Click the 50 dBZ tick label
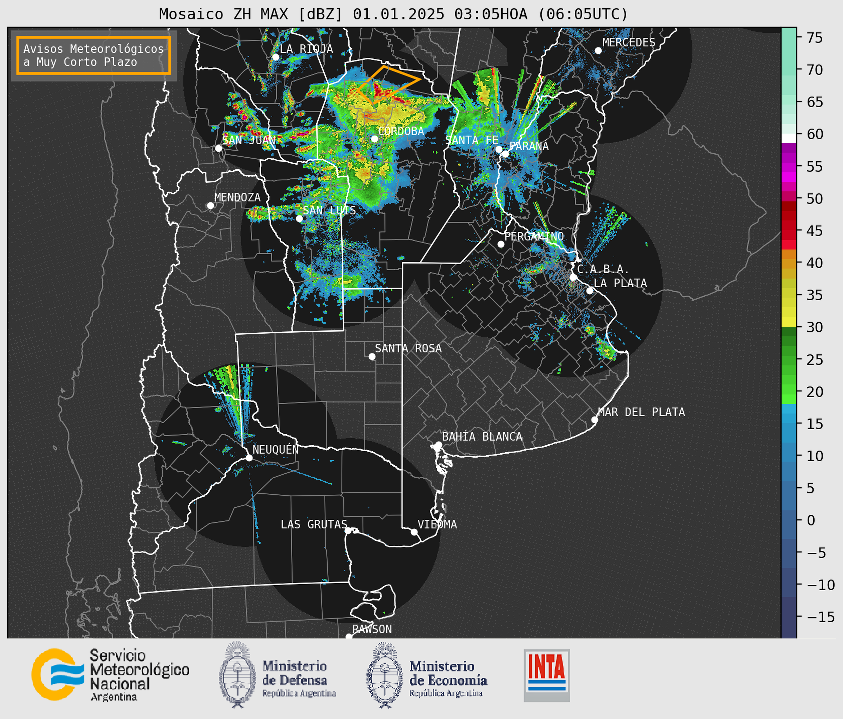The image size is (843, 719). pos(814,199)
